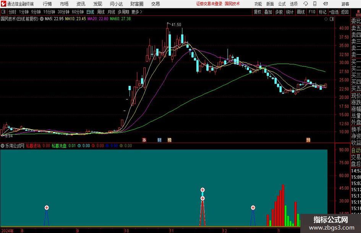Add stock via +自选 button
361x233 pixels.
point(333,12)
